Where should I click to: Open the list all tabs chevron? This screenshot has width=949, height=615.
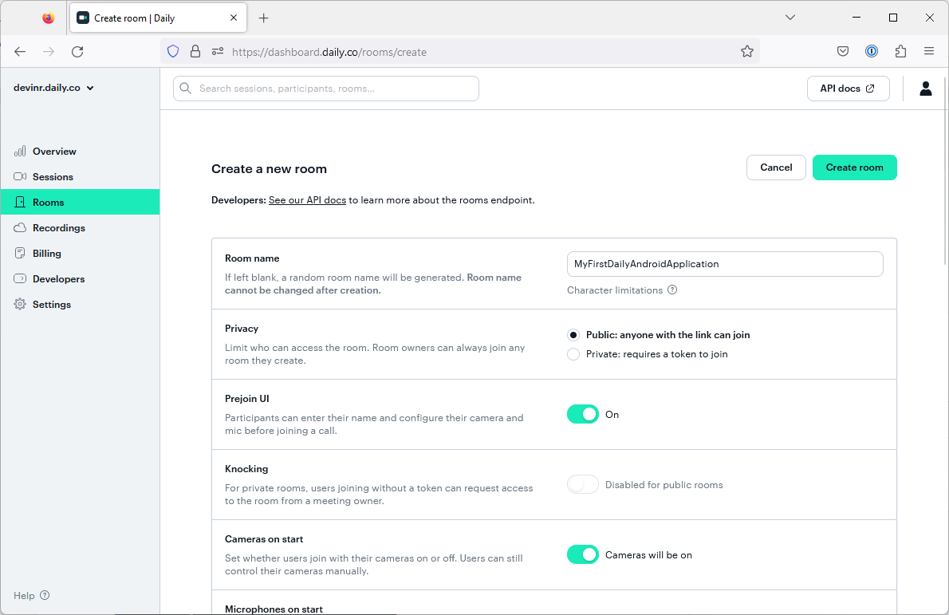pyautogui.click(x=790, y=18)
